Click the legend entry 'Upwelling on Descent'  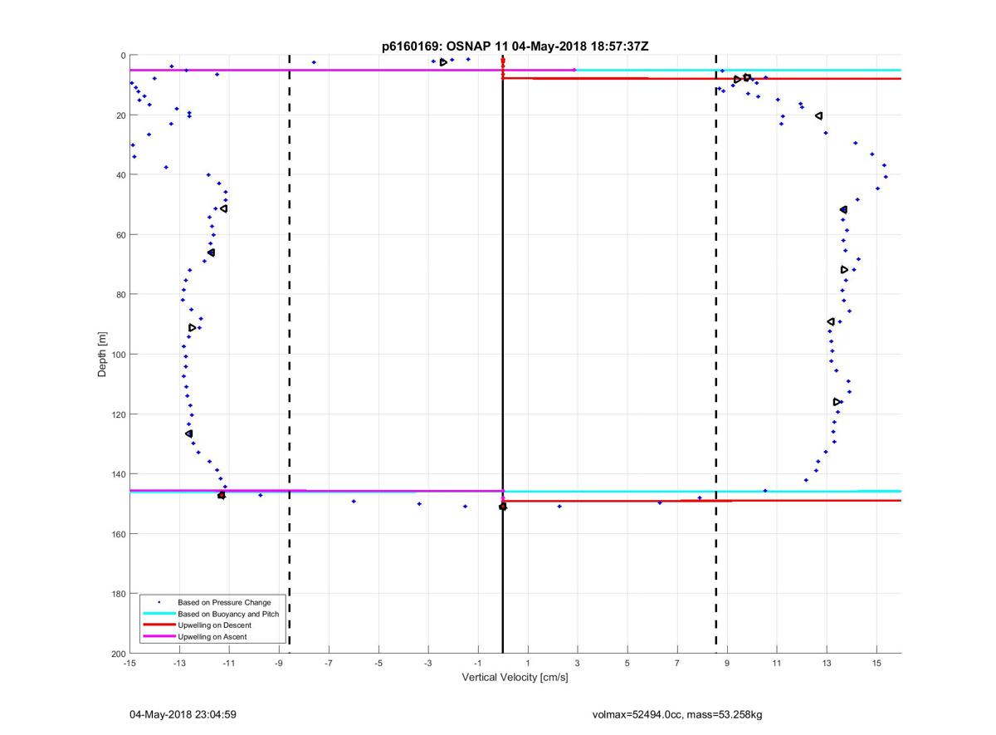pyautogui.click(x=214, y=625)
